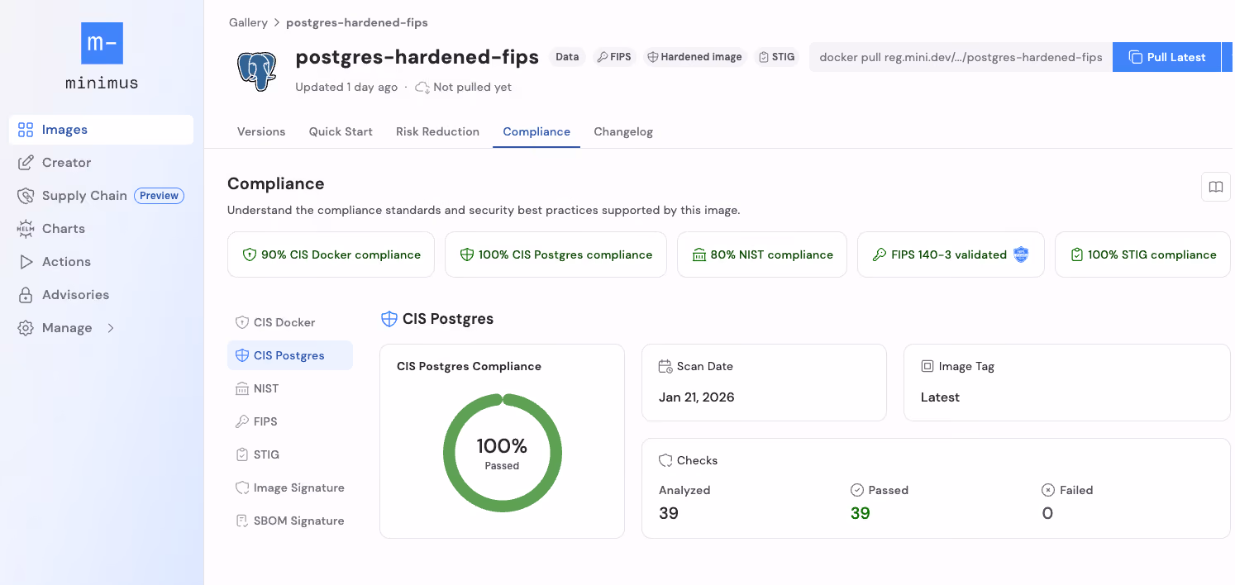Click the Manage gear icon
Viewport: 1235px width, 585px height.
[x=26, y=328]
